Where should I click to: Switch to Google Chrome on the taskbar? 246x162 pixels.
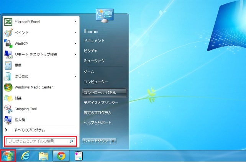[61, 156]
